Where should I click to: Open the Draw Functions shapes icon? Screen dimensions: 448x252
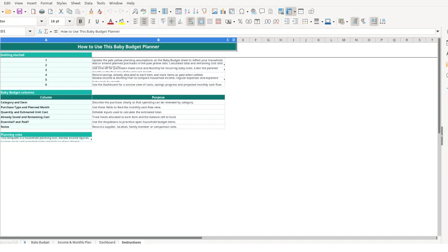(311, 12)
